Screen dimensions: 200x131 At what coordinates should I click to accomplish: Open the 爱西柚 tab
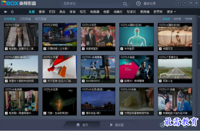point(145,12)
